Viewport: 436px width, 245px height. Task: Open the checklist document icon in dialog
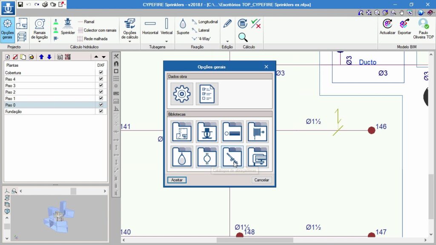point(207,94)
